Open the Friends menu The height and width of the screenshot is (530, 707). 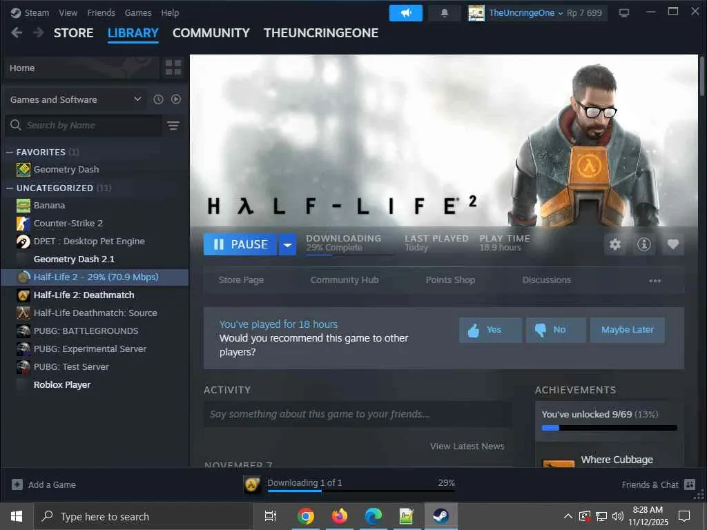101,13
